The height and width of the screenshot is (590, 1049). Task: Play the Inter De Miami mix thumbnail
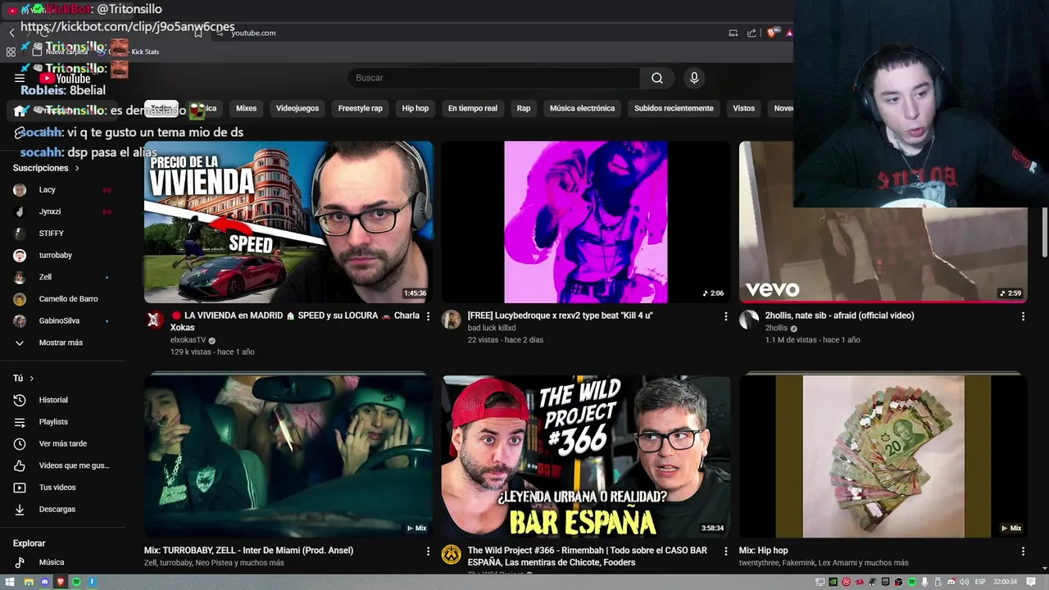point(288,456)
